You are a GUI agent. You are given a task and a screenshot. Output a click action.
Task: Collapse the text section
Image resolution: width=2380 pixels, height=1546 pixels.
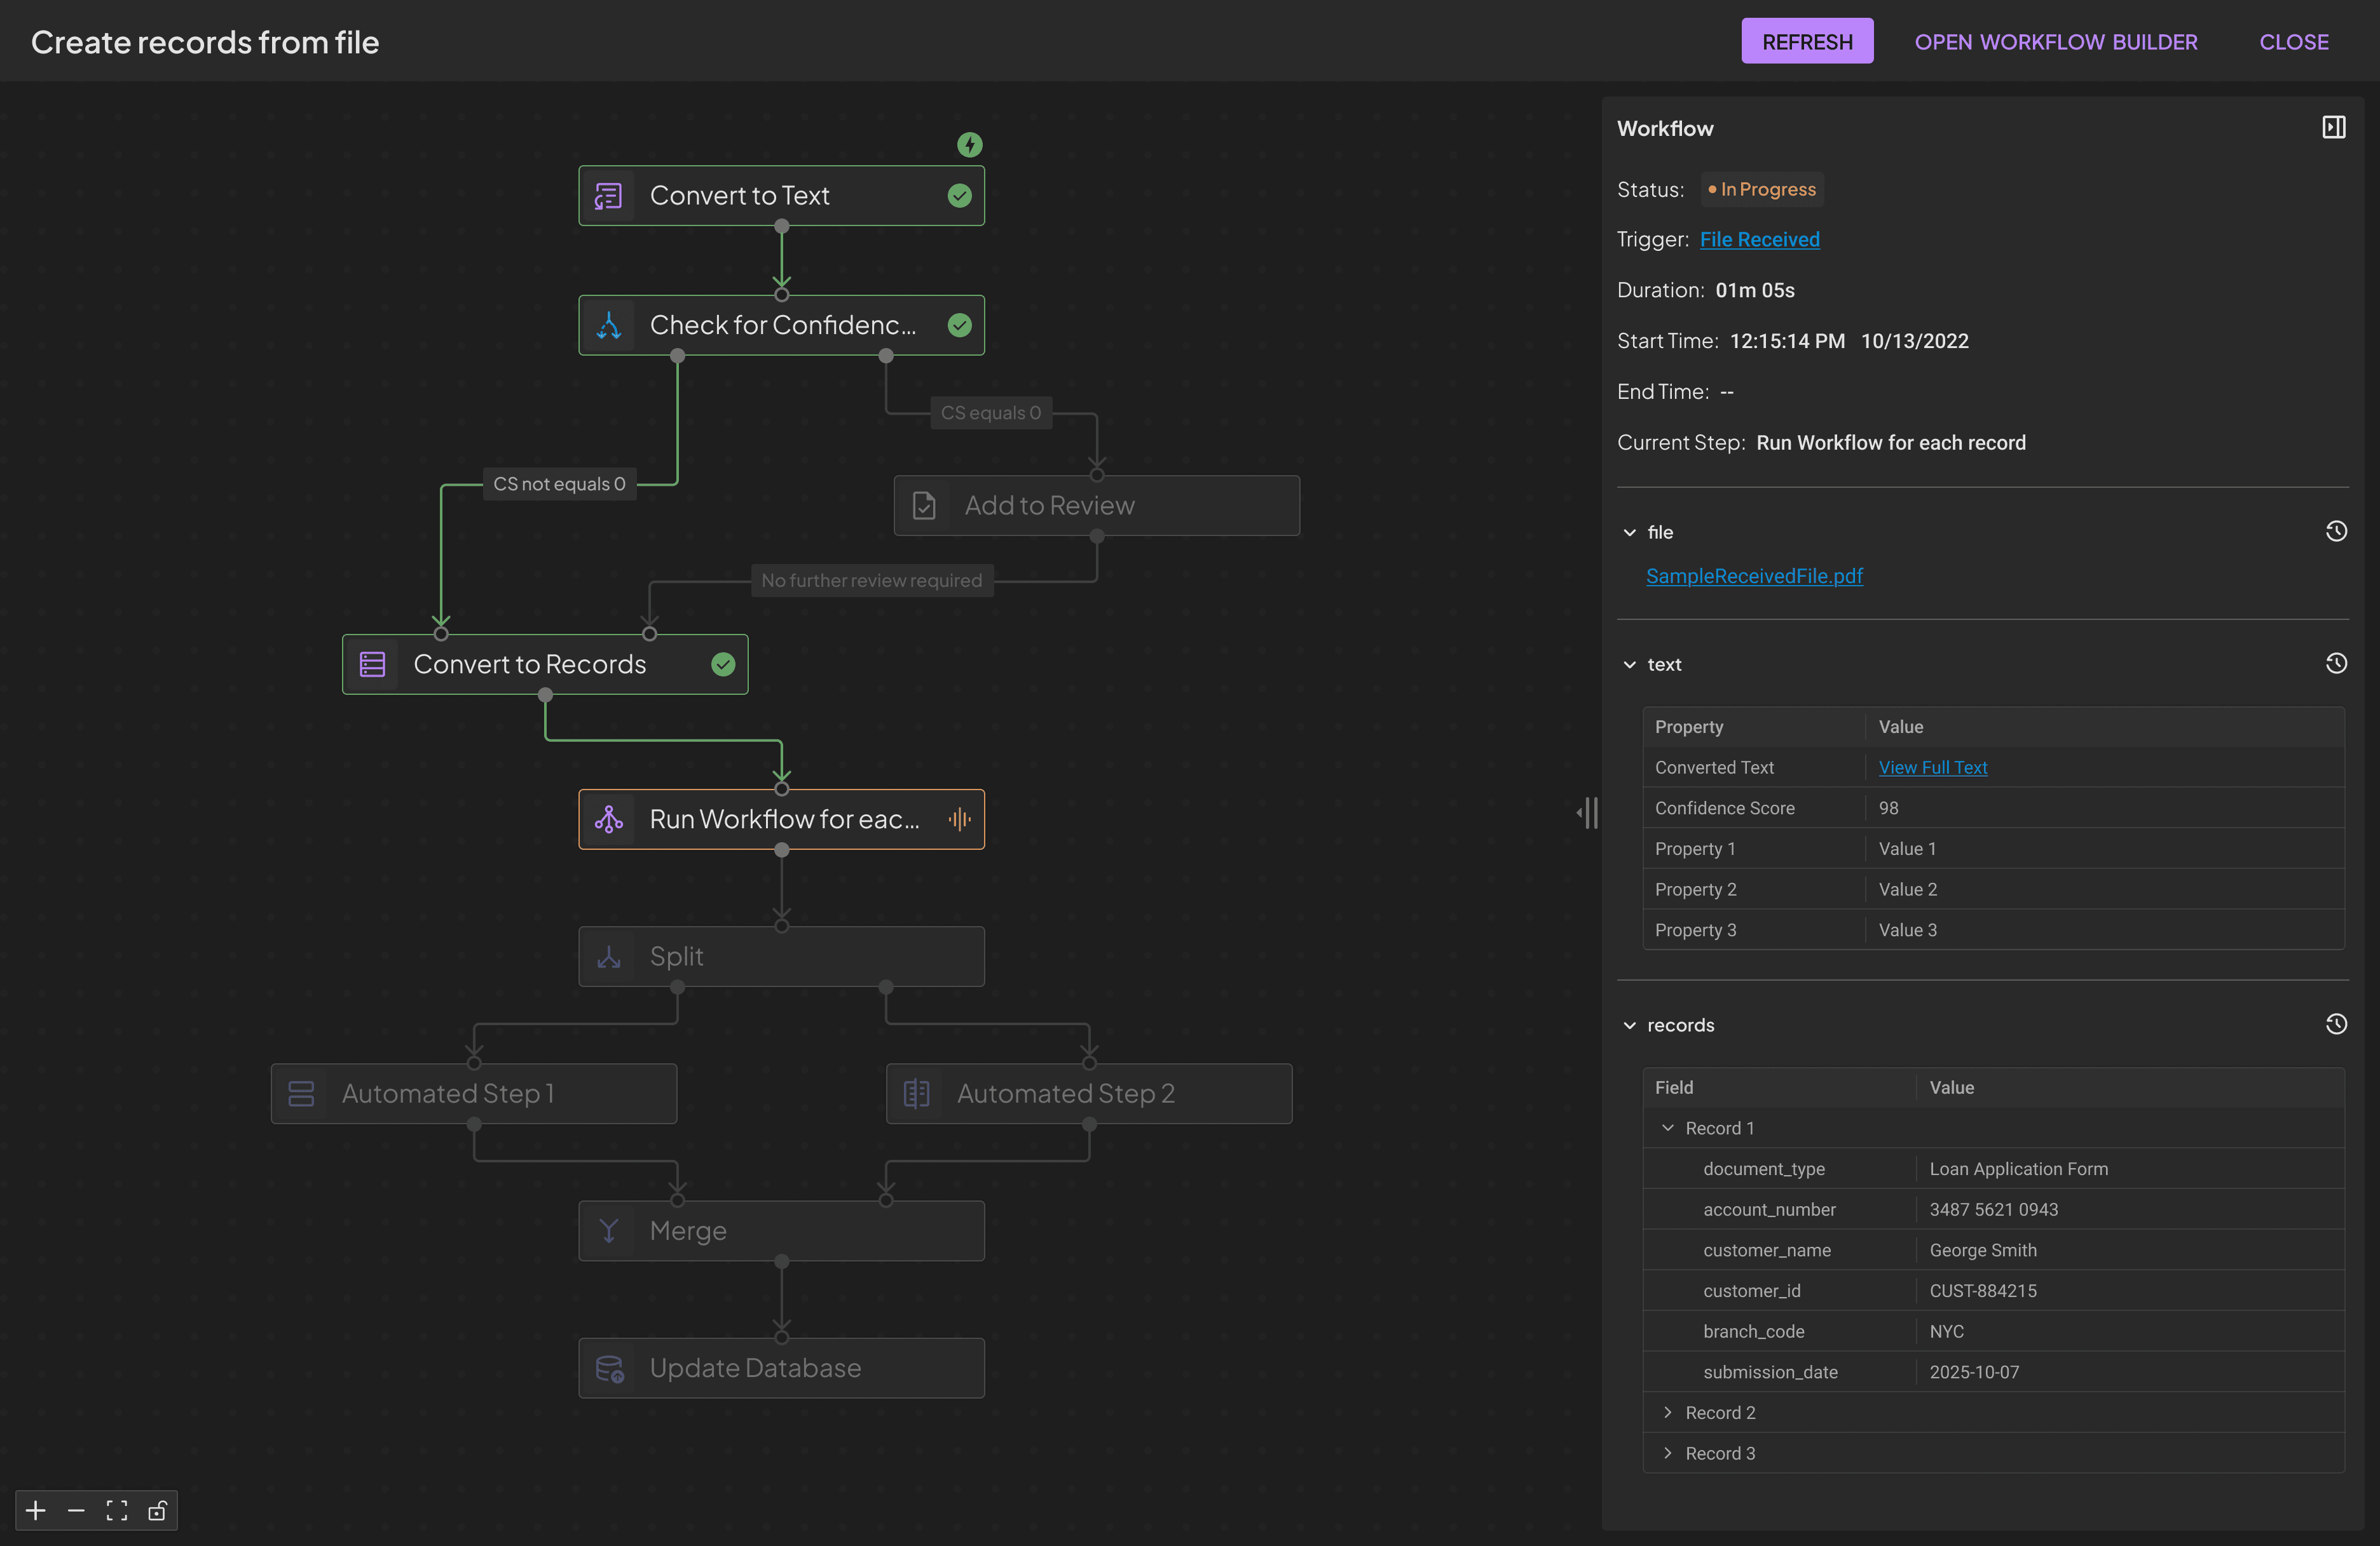[1630, 664]
